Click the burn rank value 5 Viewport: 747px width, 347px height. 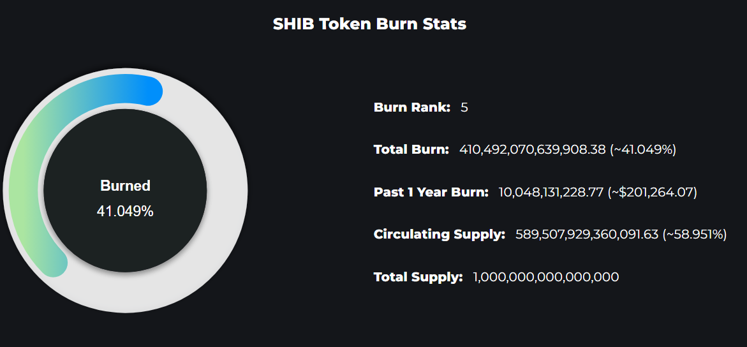click(464, 107)
